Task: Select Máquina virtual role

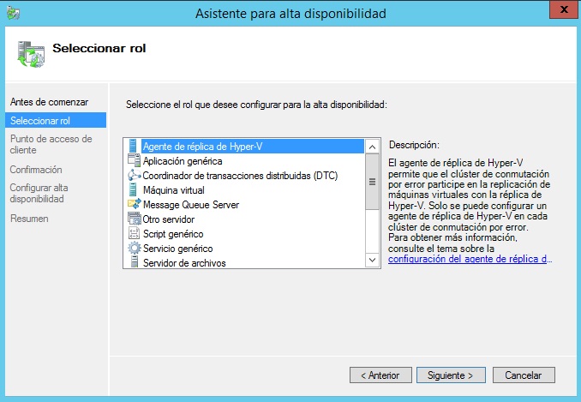Action: [173, 190]
